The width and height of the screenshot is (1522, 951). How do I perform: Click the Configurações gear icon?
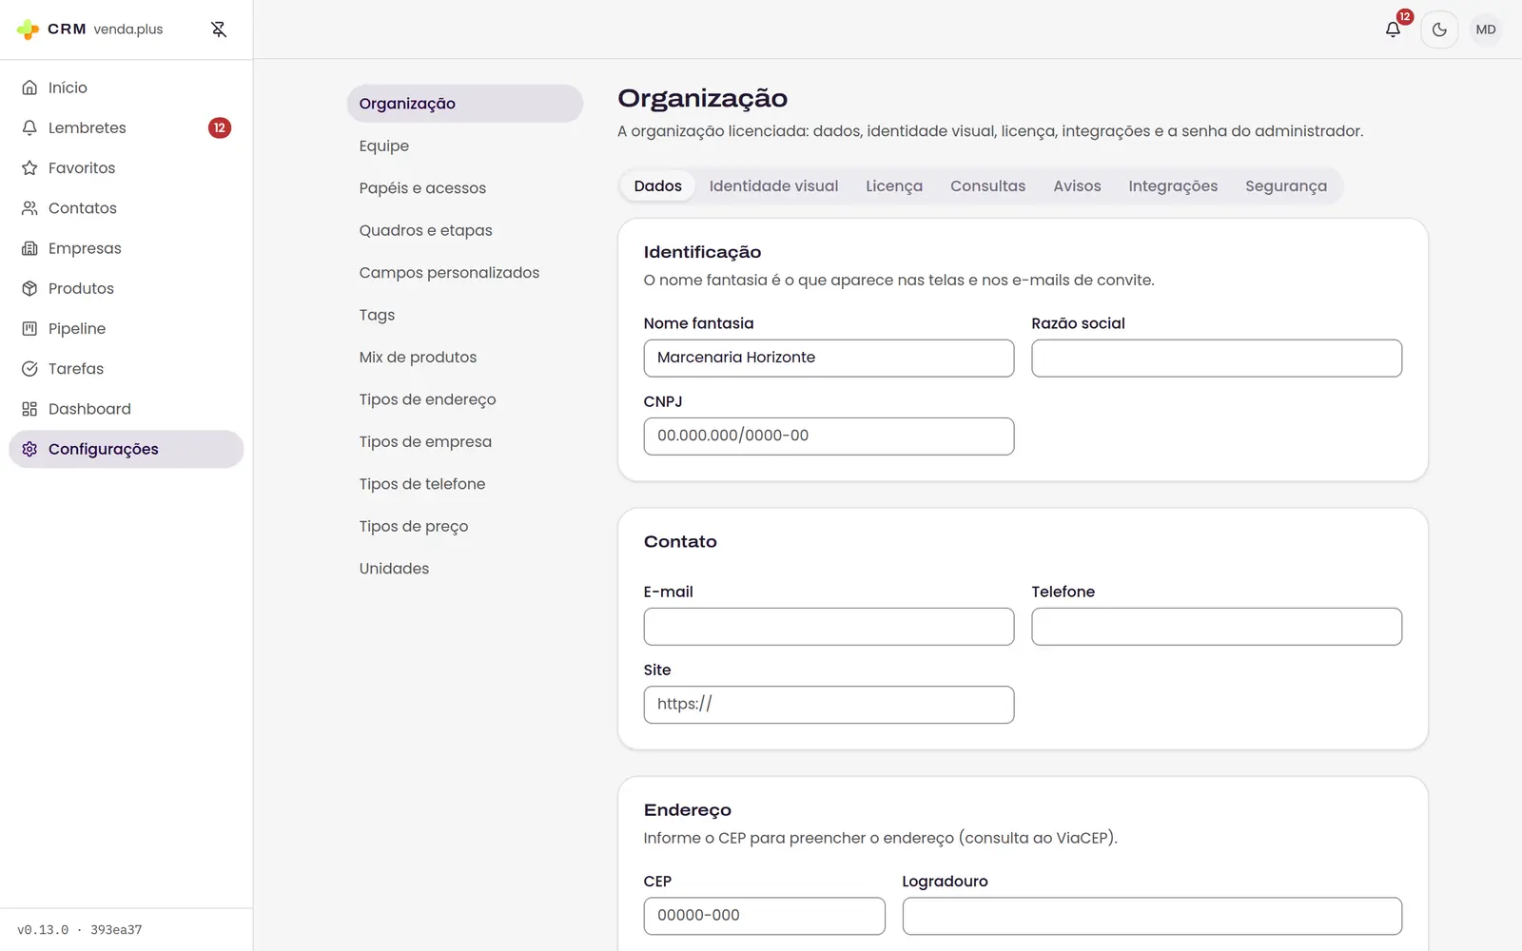point(29,449)
